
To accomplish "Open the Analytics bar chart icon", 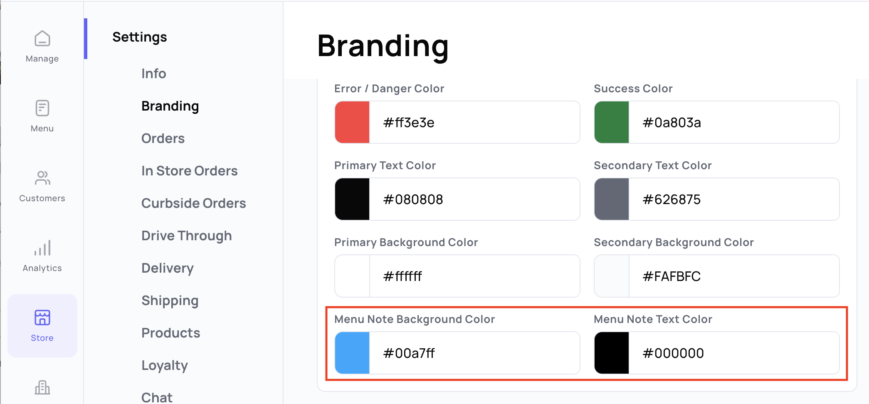I will click(42, 248).
